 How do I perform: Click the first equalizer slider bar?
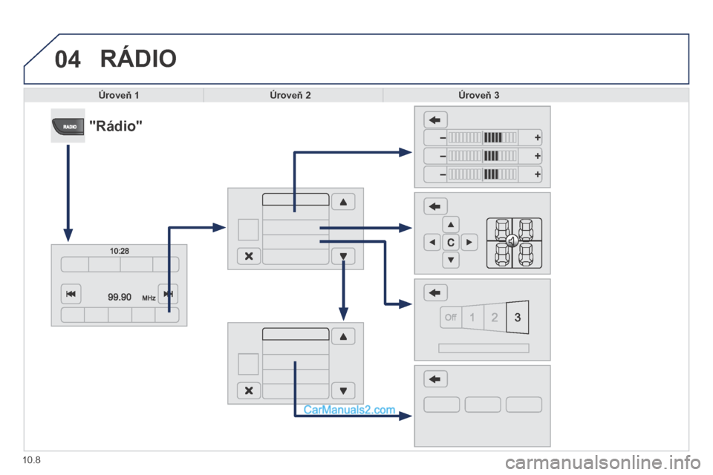point(483,138)
